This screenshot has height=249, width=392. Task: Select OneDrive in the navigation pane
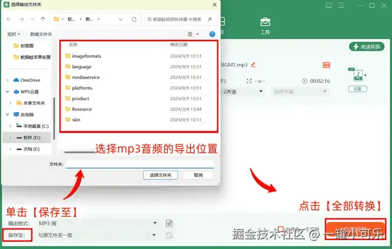click(x=30, y=80)
